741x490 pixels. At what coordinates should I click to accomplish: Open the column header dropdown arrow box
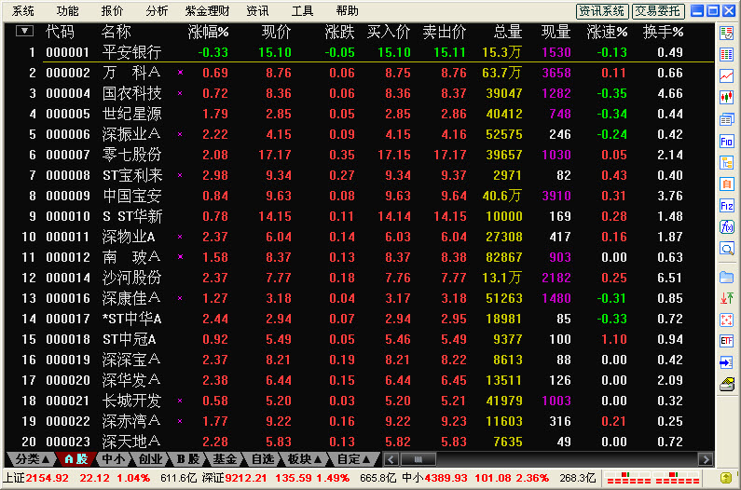coord(24,31)
